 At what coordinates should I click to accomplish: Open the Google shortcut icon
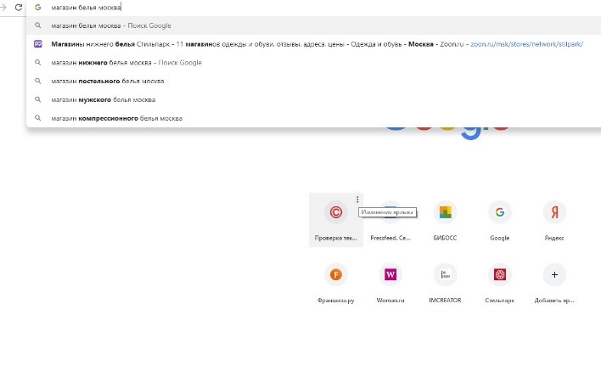point(499,212)
